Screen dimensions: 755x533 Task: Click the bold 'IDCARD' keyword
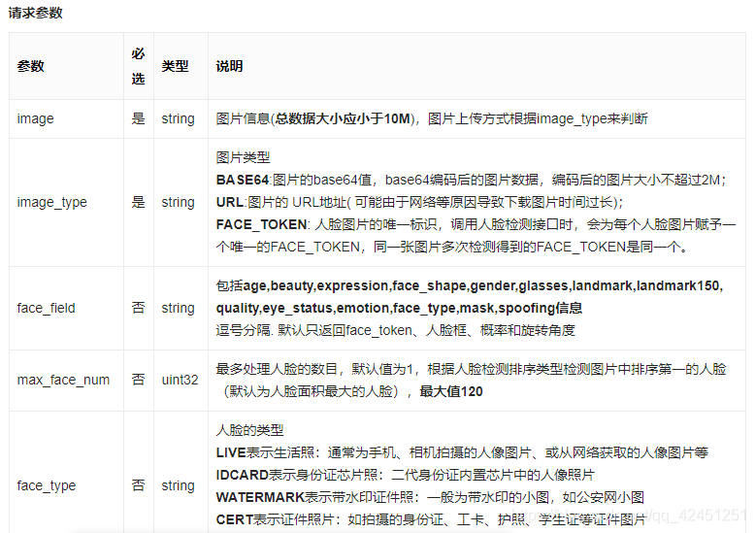(242, 475)
